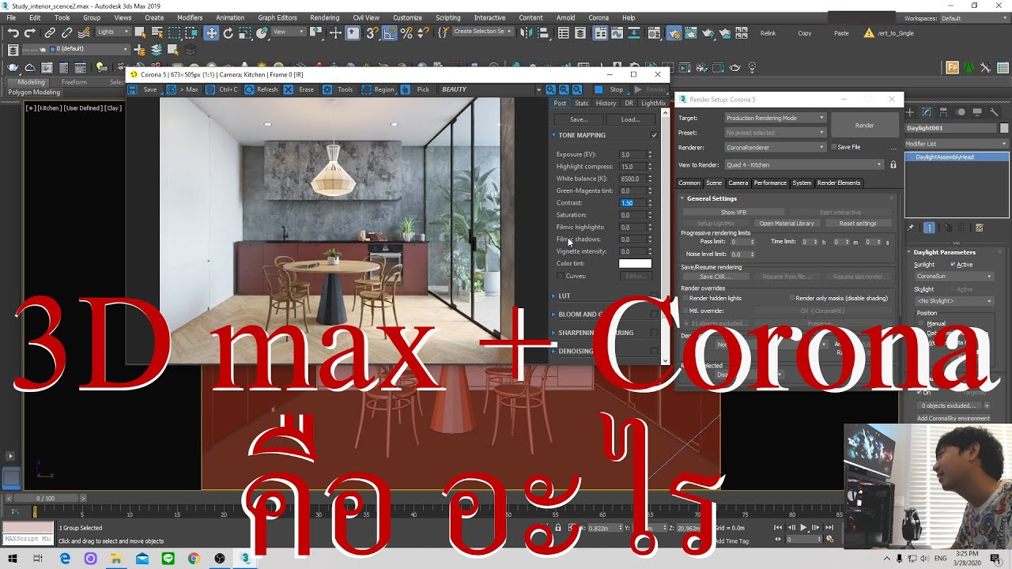Open View to Render dropdown
The image size is (1012, 569).
804,165
